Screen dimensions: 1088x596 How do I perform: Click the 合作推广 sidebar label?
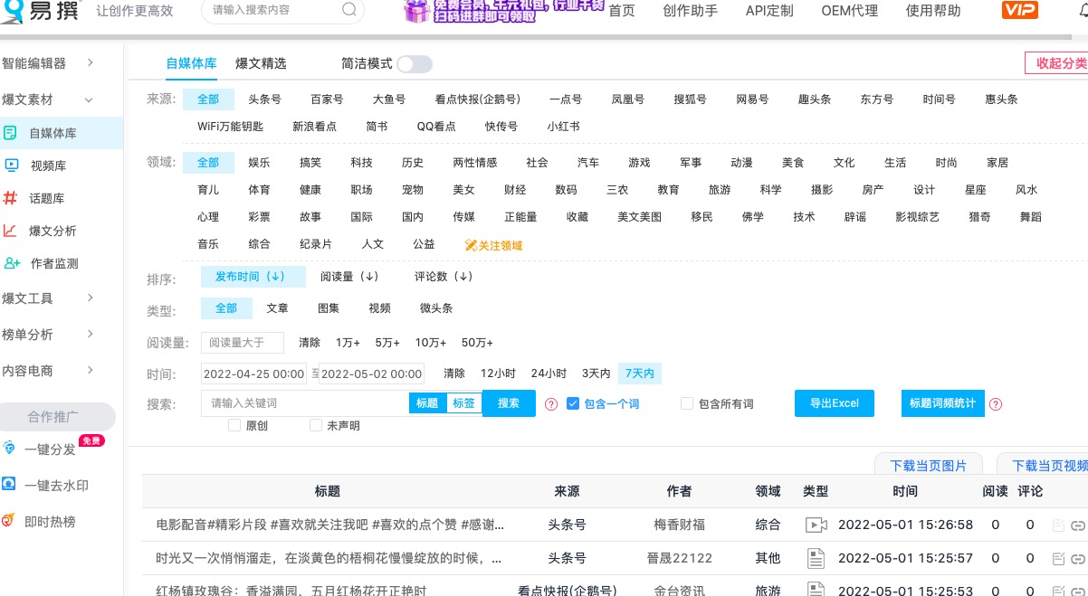52,417
